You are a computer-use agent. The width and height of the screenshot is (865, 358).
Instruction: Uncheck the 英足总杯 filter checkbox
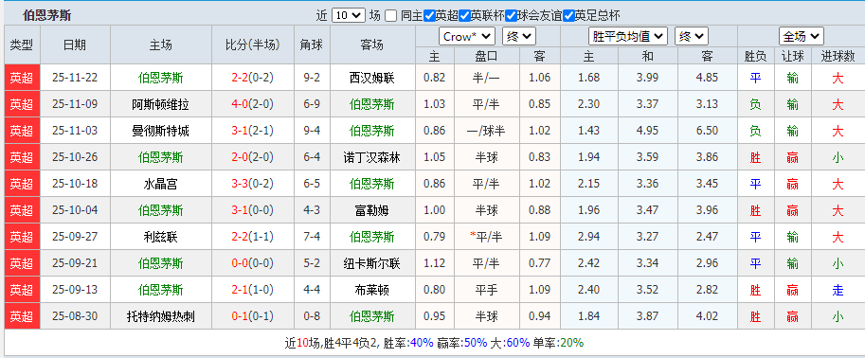point(568,15)
